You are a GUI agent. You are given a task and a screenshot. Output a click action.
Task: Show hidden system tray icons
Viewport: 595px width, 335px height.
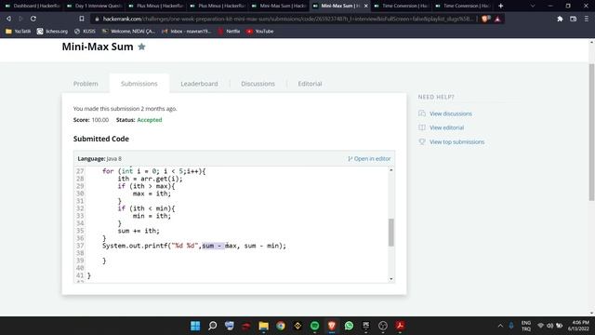[x=500, y=326]
